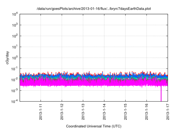Click the 10^-3 y-axis tick label
This screenshot has width=185, height=129.
pyautogui.click(x=14, y=91)
